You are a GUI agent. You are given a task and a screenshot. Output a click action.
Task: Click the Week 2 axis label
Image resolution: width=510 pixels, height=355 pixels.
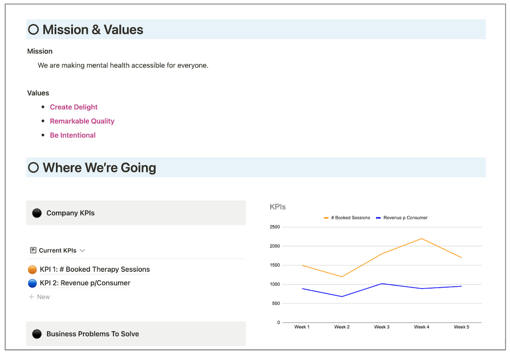342,327
